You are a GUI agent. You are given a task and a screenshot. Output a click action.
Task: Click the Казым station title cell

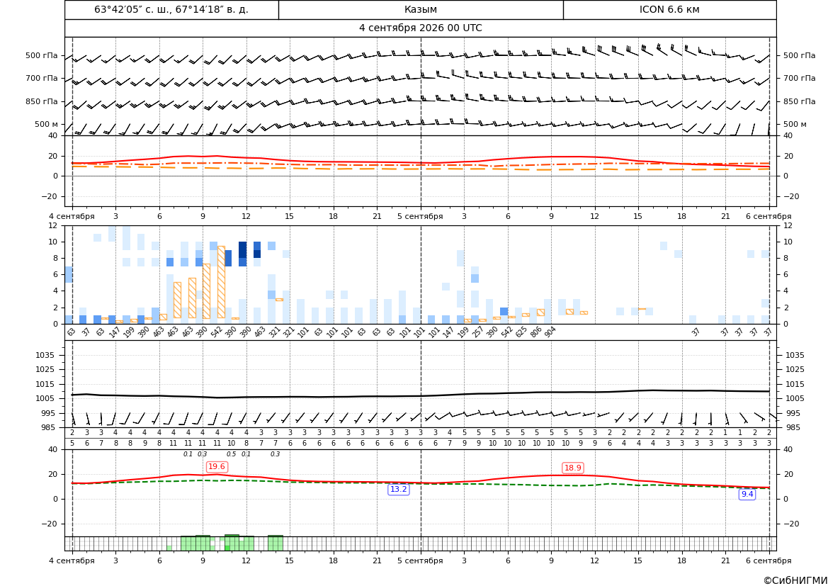click(421, 9)
